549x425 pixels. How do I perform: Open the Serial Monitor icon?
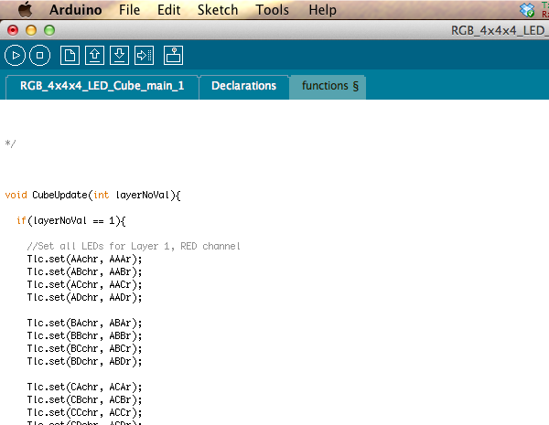(x=173, y=55)
